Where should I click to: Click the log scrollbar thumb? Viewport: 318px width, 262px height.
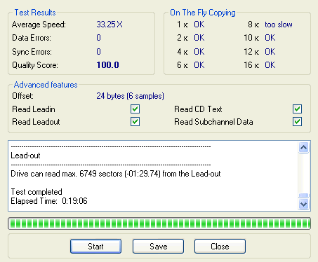[303, 195]
